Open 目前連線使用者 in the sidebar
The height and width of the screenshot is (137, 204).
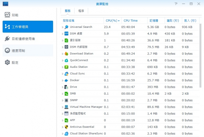tap(28, 39)
